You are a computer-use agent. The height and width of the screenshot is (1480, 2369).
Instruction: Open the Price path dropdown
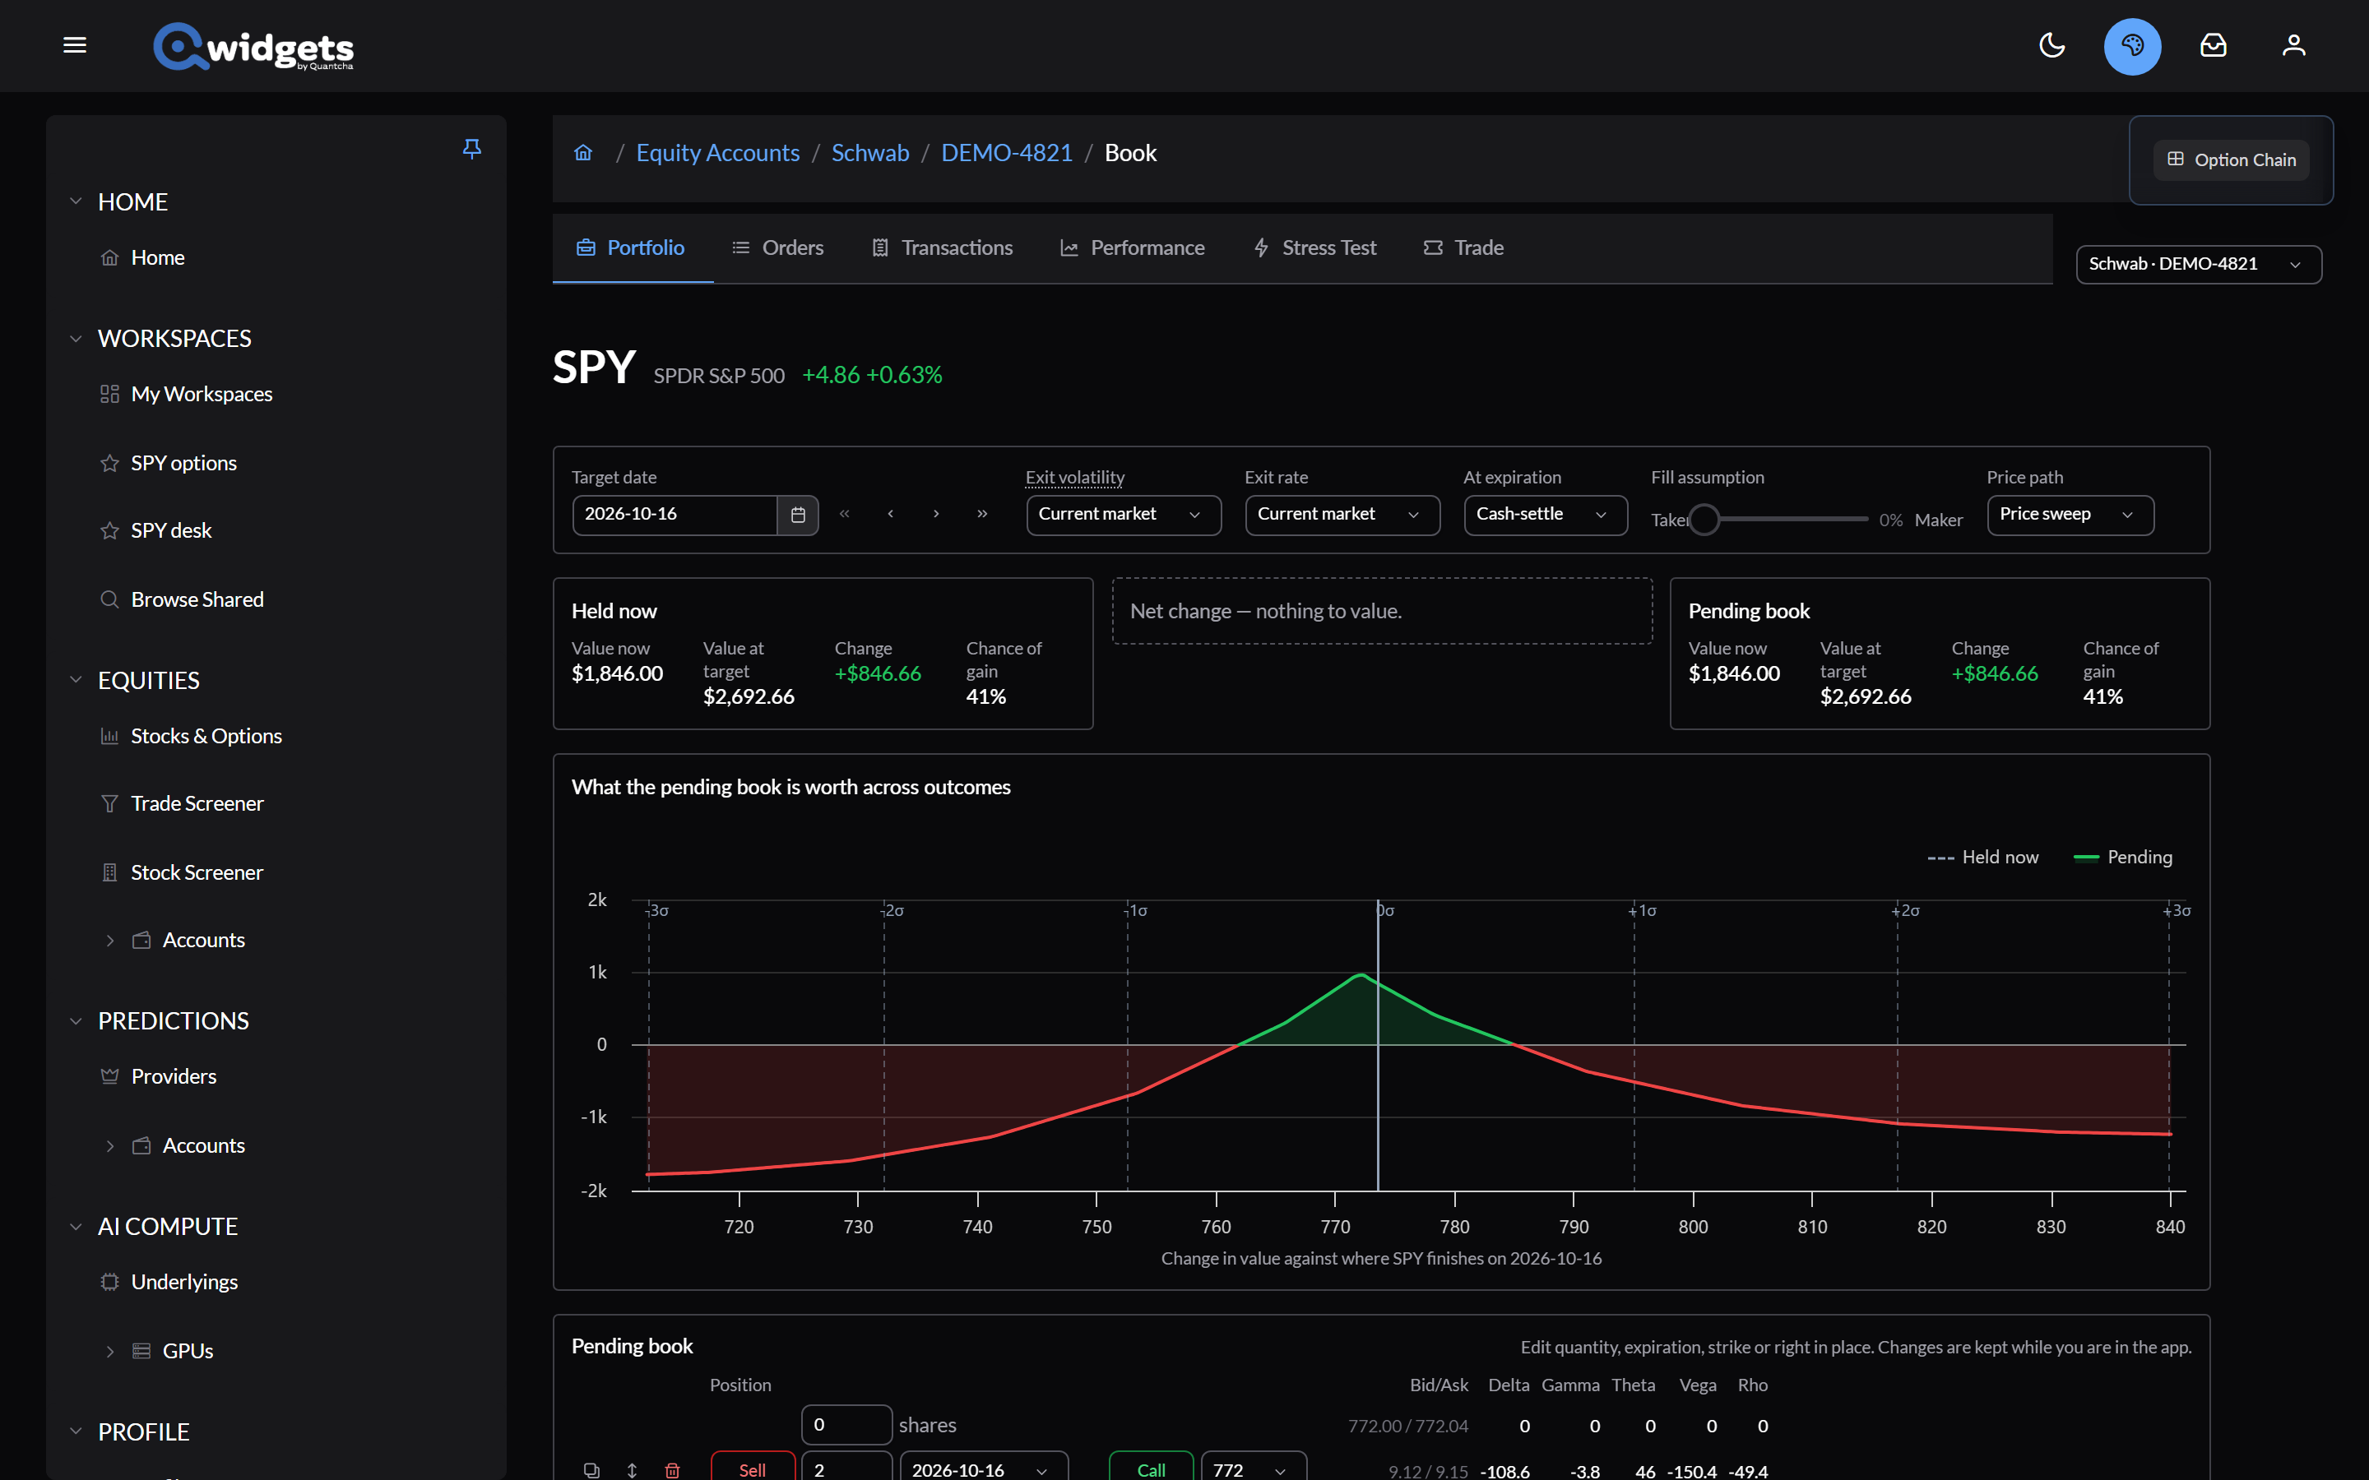(x=2070, y=515)
